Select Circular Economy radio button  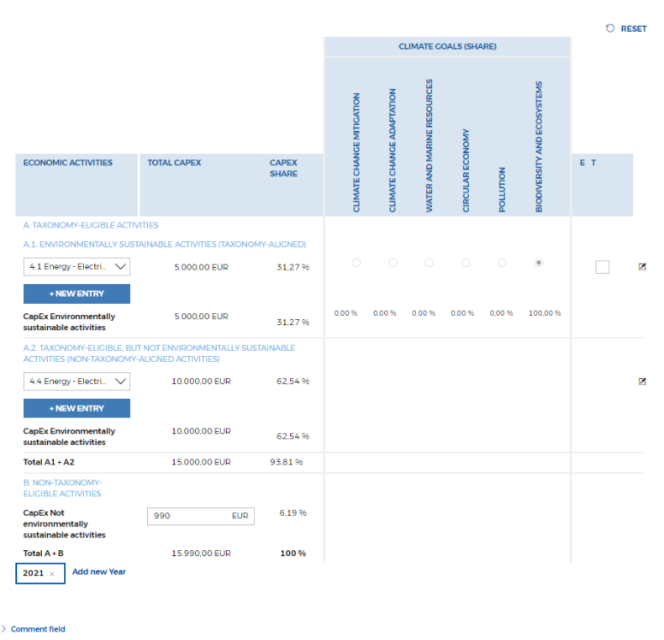tap(465, 263)
